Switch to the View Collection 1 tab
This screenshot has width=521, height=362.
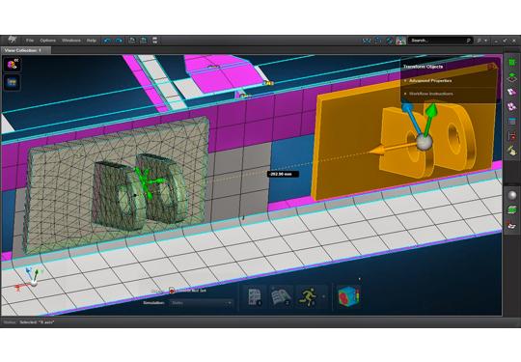(23, 50)
